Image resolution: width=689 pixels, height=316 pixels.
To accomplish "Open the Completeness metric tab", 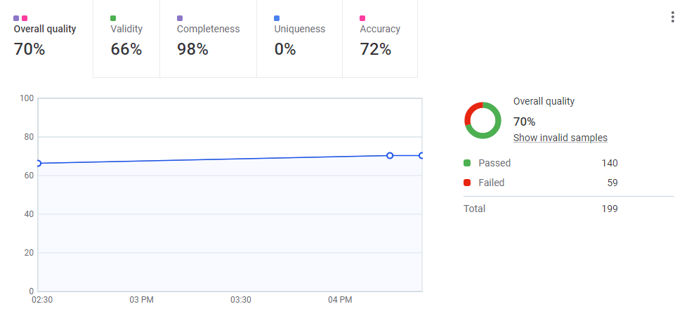I will 208,38.
